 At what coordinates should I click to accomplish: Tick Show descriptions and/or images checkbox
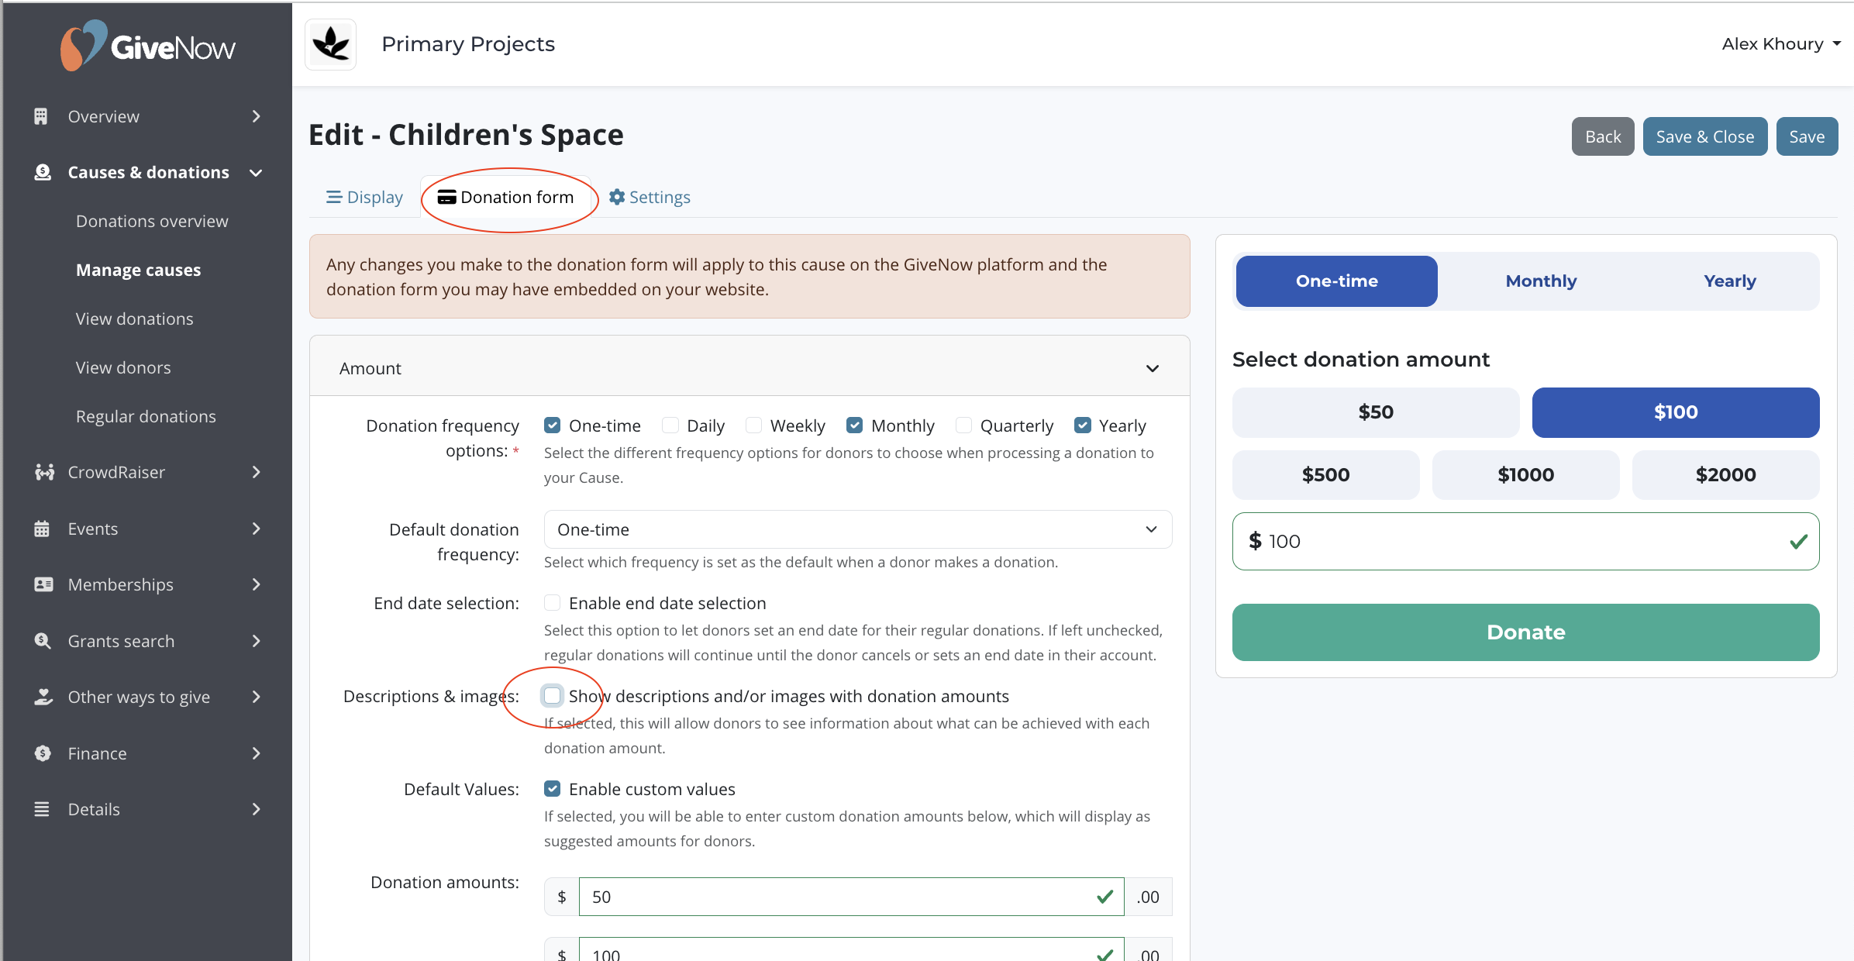point(553,696)
